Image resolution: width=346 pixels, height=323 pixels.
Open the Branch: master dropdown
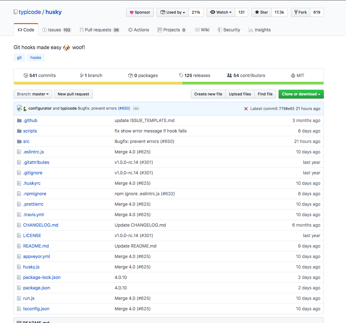click(33, 94)
